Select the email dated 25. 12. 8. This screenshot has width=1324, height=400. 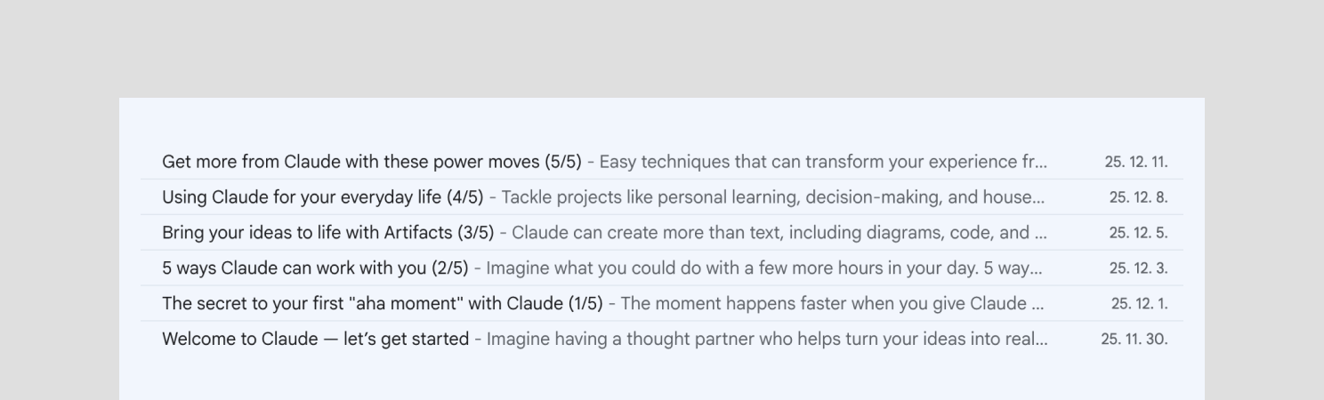click(1138, 197)
